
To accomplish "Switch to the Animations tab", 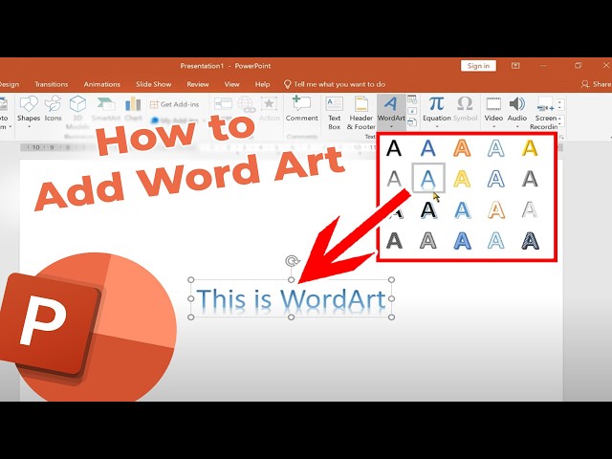I will [x=102, y=84].
